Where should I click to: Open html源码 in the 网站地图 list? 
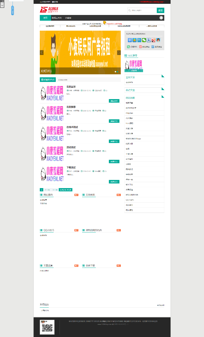[129, 123]
